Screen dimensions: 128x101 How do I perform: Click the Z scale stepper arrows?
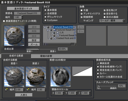point(90,93)
